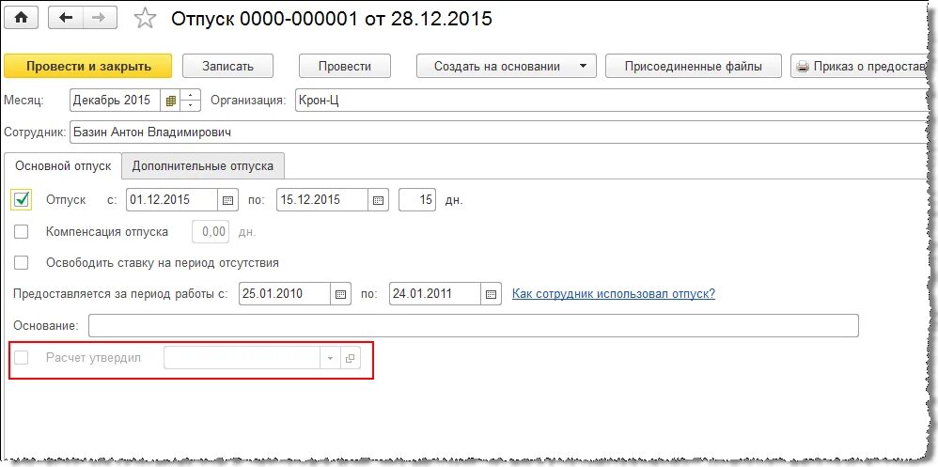Open the Расчет утвердил field's open-form icon
The image size is (938, 467).
pos(350,358)
